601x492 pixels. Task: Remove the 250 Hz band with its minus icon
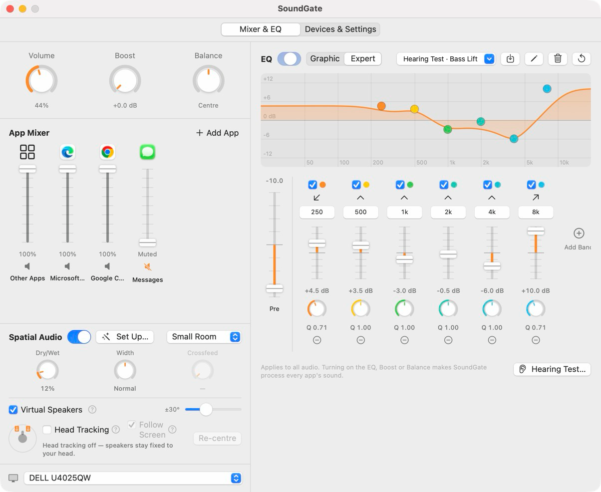[x=317, y=340]
